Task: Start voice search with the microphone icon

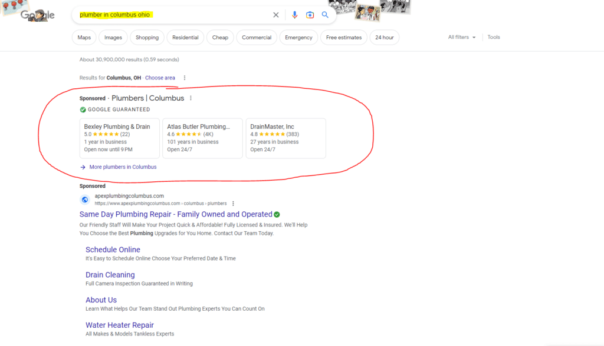Action: 295,15
